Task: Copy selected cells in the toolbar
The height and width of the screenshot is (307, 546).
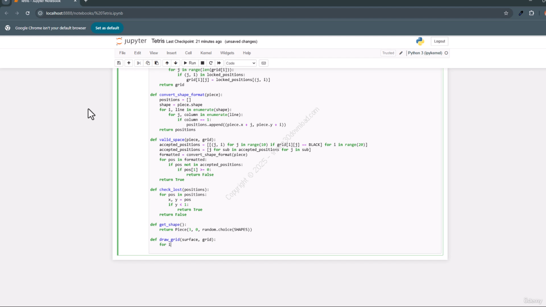Action: point(148,63)
